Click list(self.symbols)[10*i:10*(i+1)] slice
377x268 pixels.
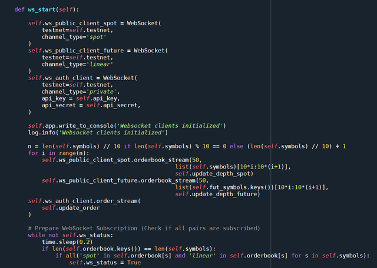pos(233,167)
